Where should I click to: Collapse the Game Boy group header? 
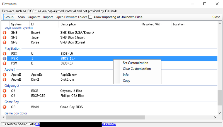[12, 102]
